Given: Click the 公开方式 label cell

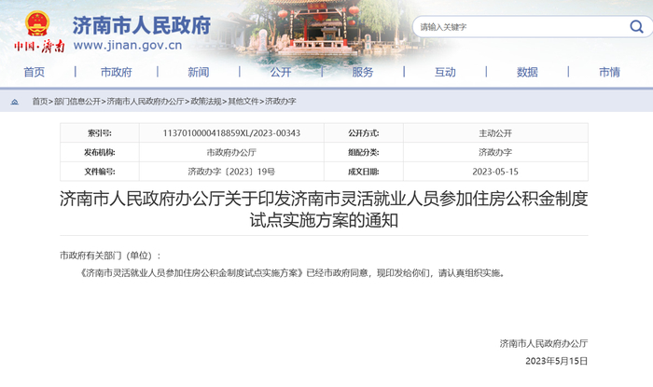Looking at the screenshot, I should [364, 133].
